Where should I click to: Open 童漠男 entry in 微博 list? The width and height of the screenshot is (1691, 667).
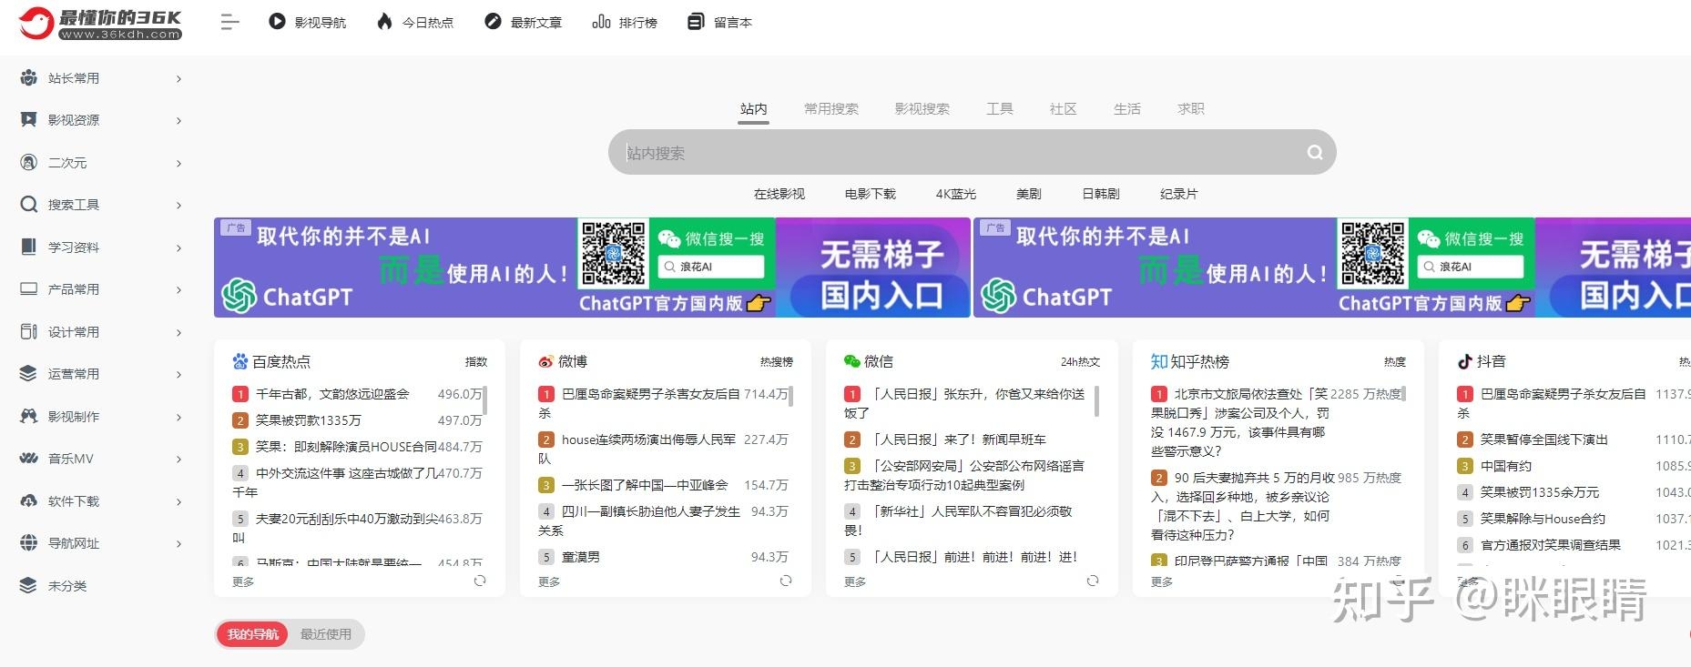point(581,557)
